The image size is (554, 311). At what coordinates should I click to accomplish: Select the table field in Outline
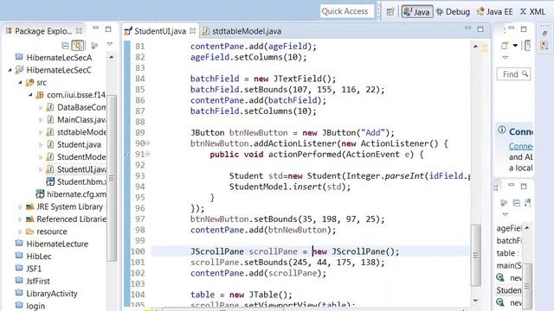(x=508, y=253)
